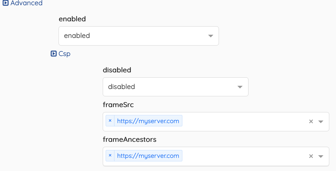This screenshot has height=171, width=336.
Task: Remove the https://myserver.com tag from frameSrc
Action: (x=110, y=121)
